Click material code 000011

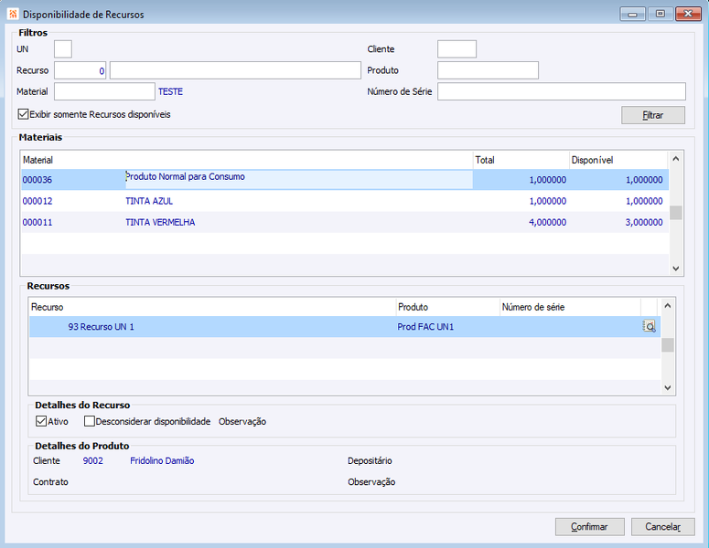38,222
